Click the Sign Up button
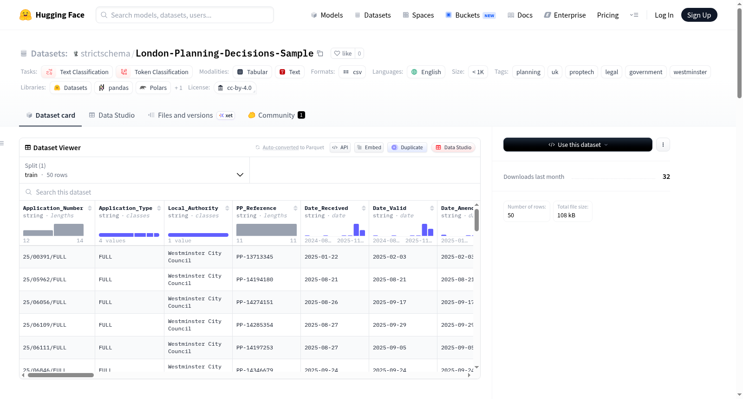 [699, 15]
